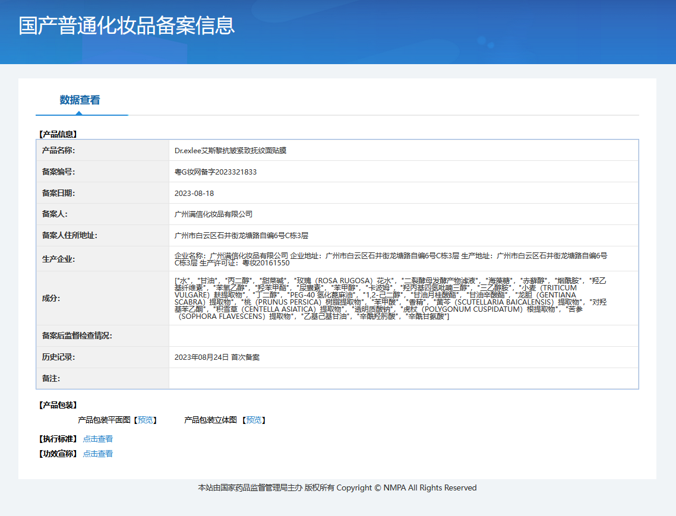Click the 产品包装平面图 label
Screen dimensions: 676x516
[x=105, y=420]
